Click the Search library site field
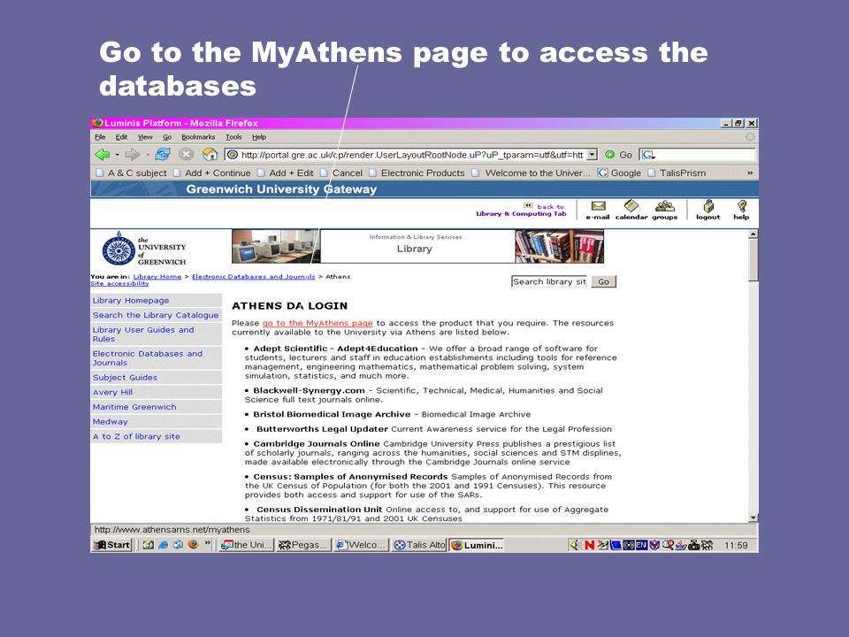 coord(549,281)
